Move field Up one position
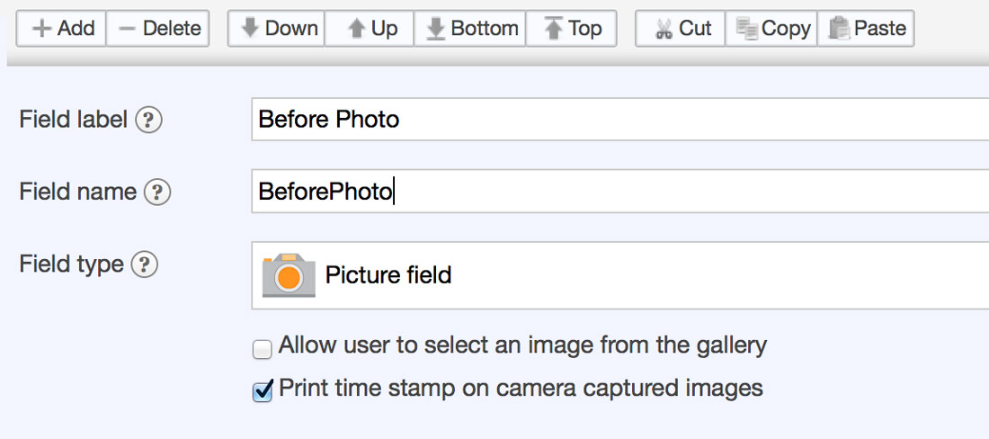This screenshot has width=989, height=439. pyautogui.click(x=369, y=29)
